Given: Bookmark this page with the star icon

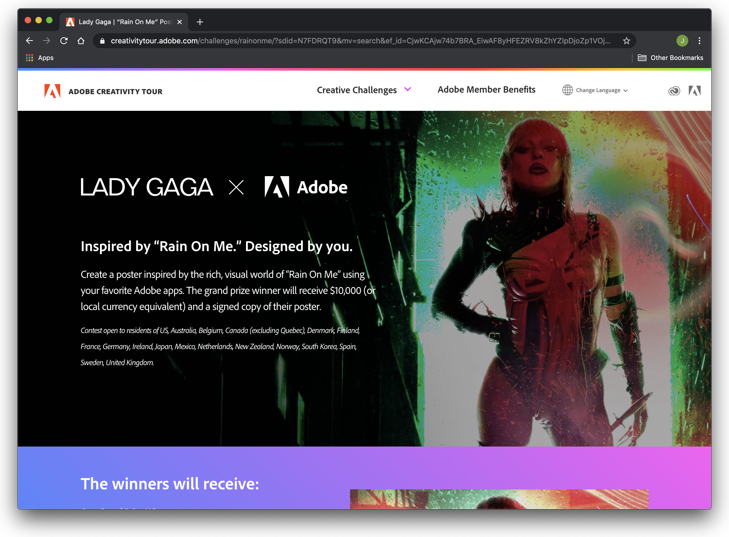Looking at the screenshot, I should (x=627, y=41).
